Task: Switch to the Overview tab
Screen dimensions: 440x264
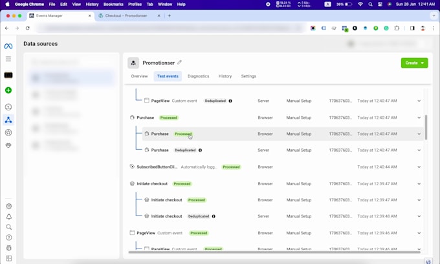Action: (139, 76)
